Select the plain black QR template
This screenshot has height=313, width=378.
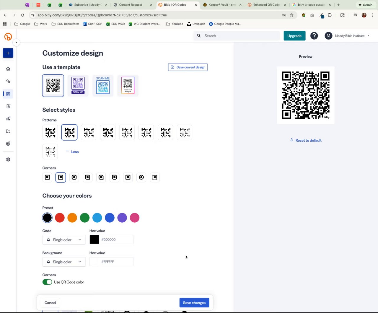point(53,86)
